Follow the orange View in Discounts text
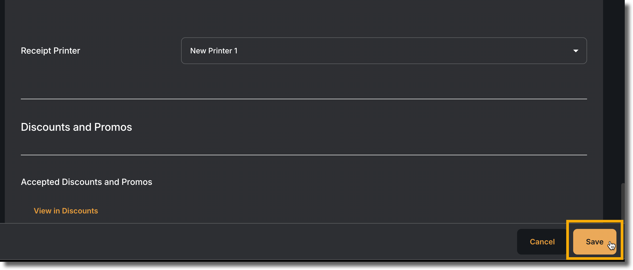 [66, 211]
